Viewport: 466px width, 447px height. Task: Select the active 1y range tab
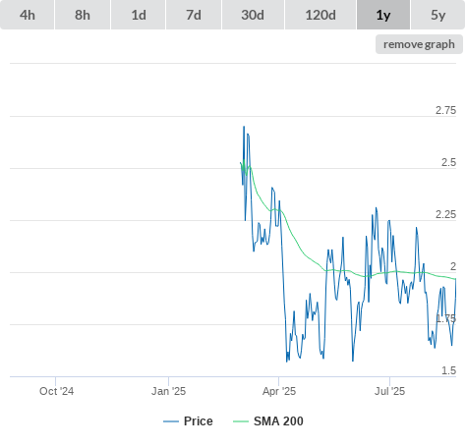[x=383, y=15]
